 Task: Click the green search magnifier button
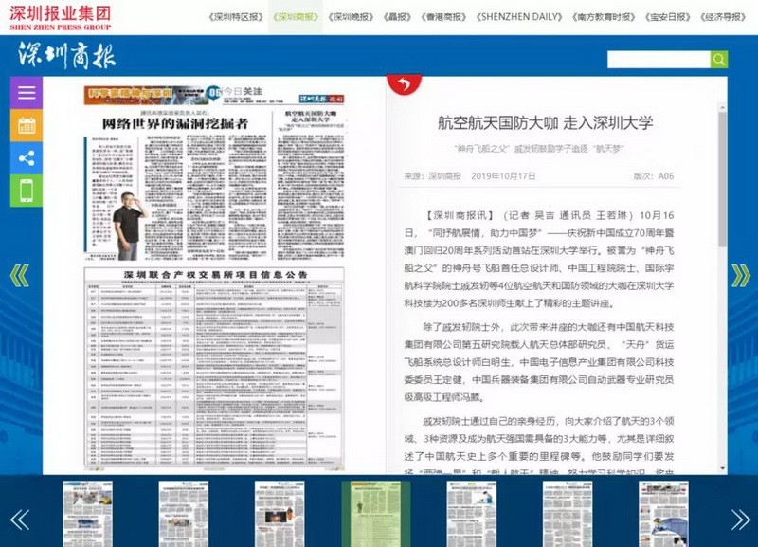719,60
